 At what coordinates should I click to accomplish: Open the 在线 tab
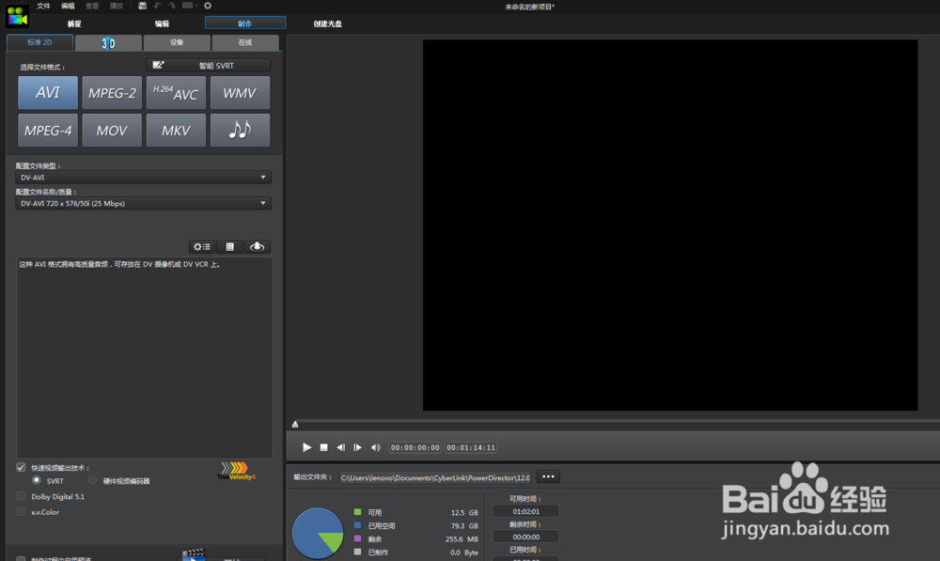(245, 42)
